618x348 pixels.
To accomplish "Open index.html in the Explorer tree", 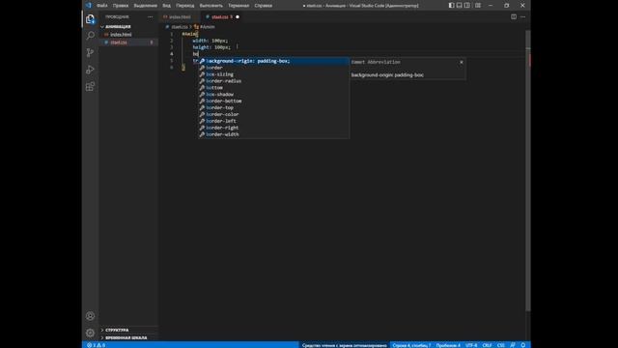I will (128, 35).
